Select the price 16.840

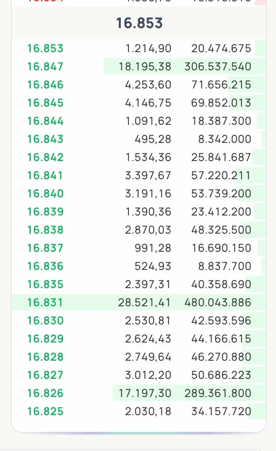[x=45, y=193]
